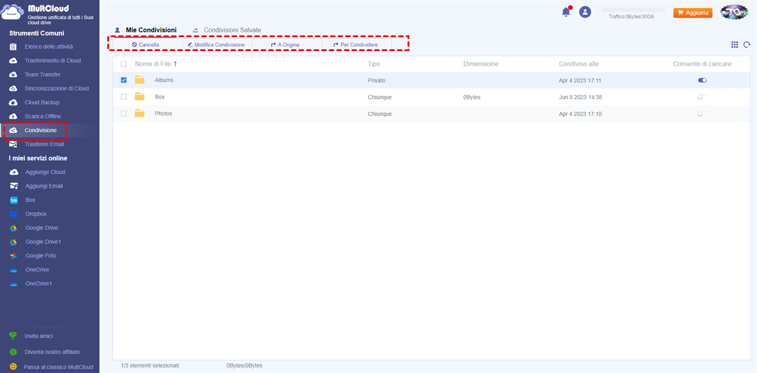Enable upload toggle for Box
This screenshot has width=757, height=373.
point(702,97)
